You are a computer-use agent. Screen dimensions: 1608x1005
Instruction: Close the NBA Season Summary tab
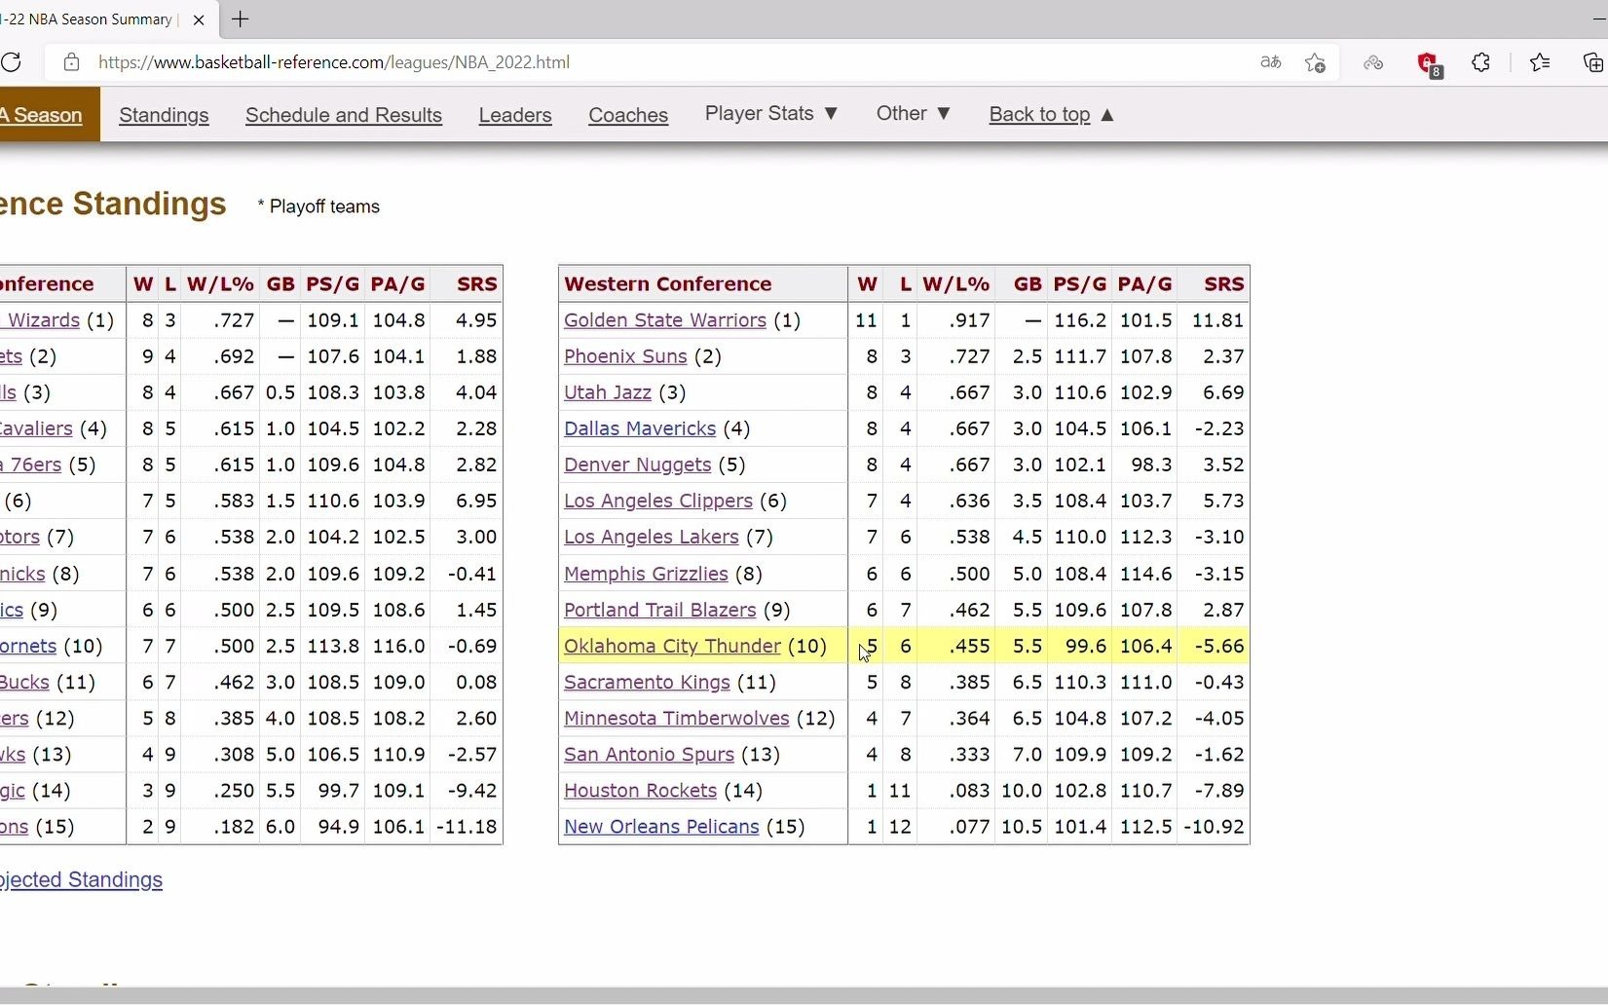pyautogui.click(x=199, y=19)
